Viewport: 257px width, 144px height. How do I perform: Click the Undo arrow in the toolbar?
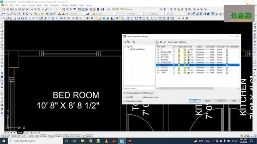(51, 9)
